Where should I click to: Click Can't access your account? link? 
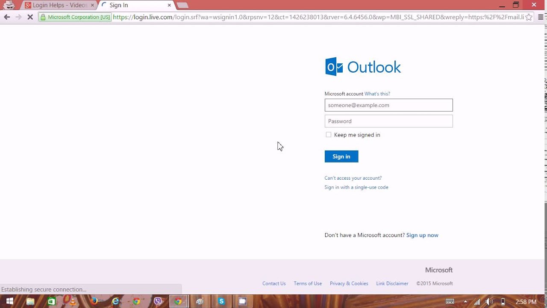pos(353,178)
